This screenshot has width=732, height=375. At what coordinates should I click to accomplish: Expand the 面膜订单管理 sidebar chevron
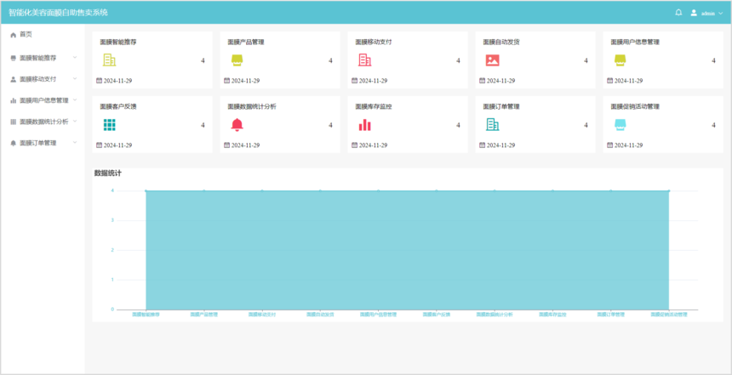pos(75,143)
